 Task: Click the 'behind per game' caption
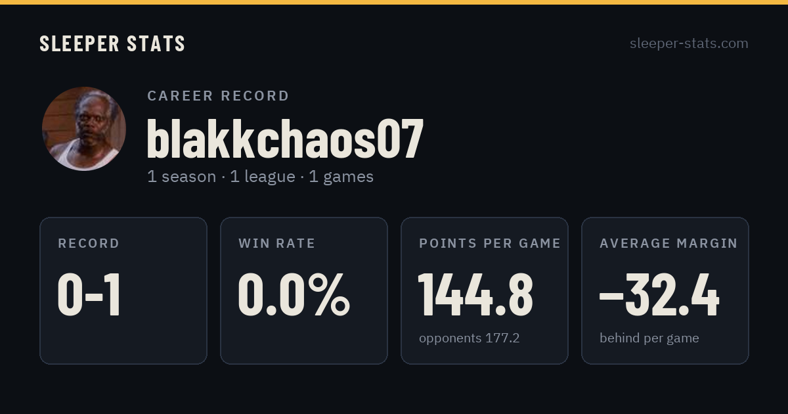point(649,338)
